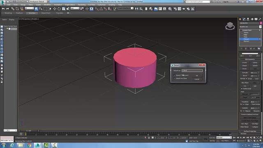Activate the Select and Link tool
Viewport: 263px width, 148px height.
point(13,9)
